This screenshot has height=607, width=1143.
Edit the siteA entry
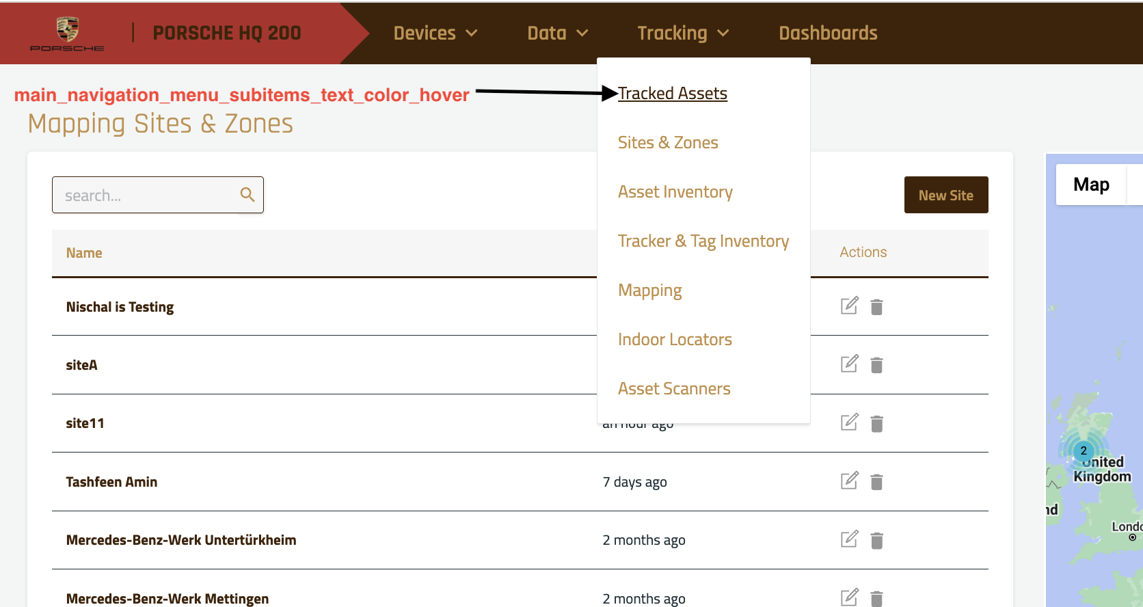(x=849, y=364)
